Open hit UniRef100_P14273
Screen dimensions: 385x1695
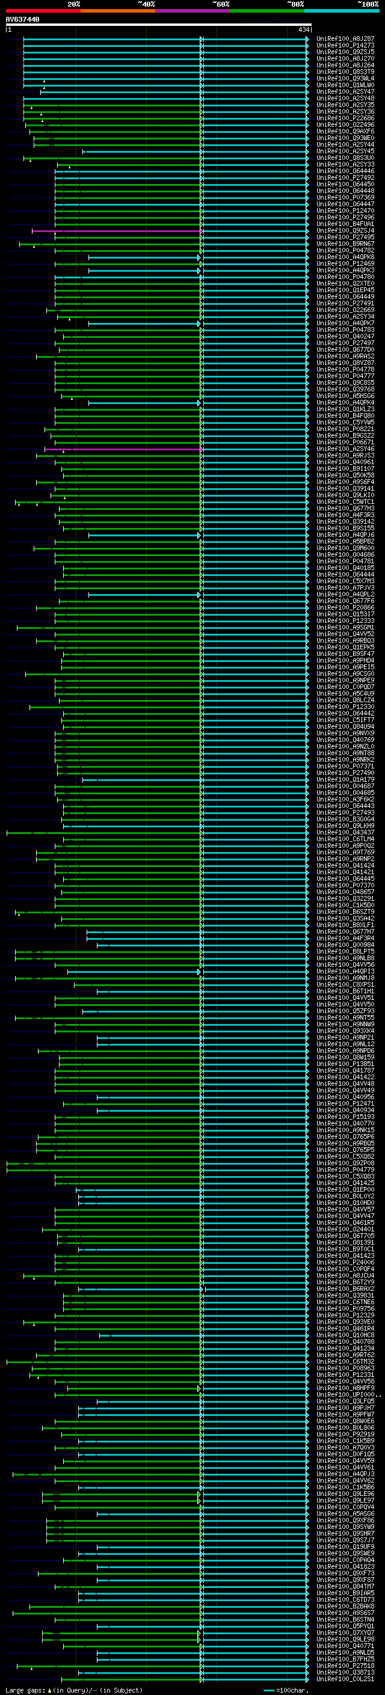(345, 46)
